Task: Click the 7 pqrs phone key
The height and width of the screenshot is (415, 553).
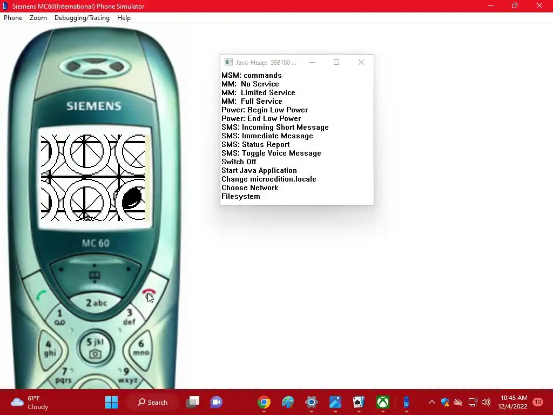Action: tap(64, 376)
